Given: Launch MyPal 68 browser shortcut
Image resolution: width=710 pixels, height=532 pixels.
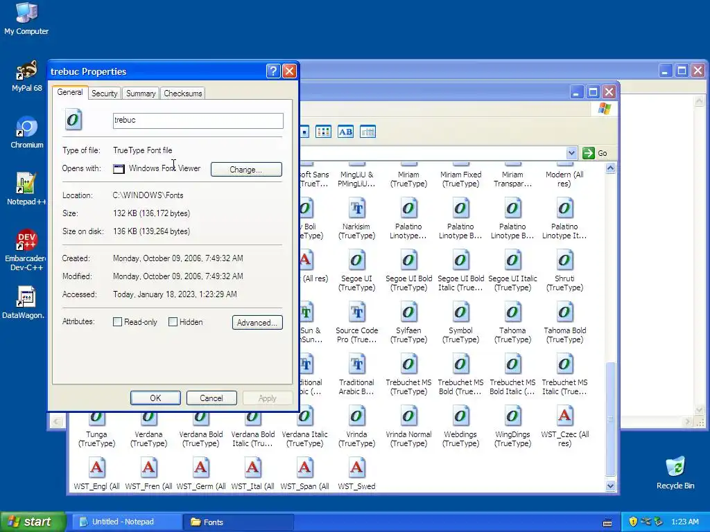Looking at the screenshot, I should pos(27,76).
